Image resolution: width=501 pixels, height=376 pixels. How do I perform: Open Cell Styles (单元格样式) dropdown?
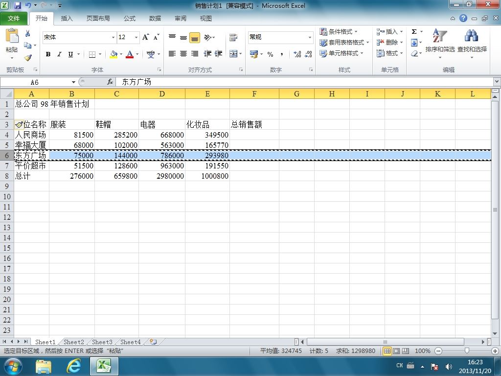click(x=341, y=53)
